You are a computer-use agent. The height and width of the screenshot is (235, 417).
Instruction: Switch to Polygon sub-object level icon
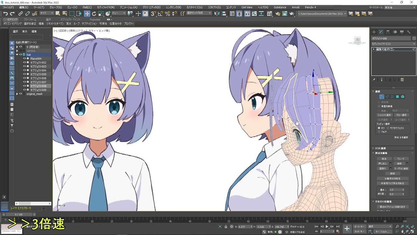coord(397,97)
